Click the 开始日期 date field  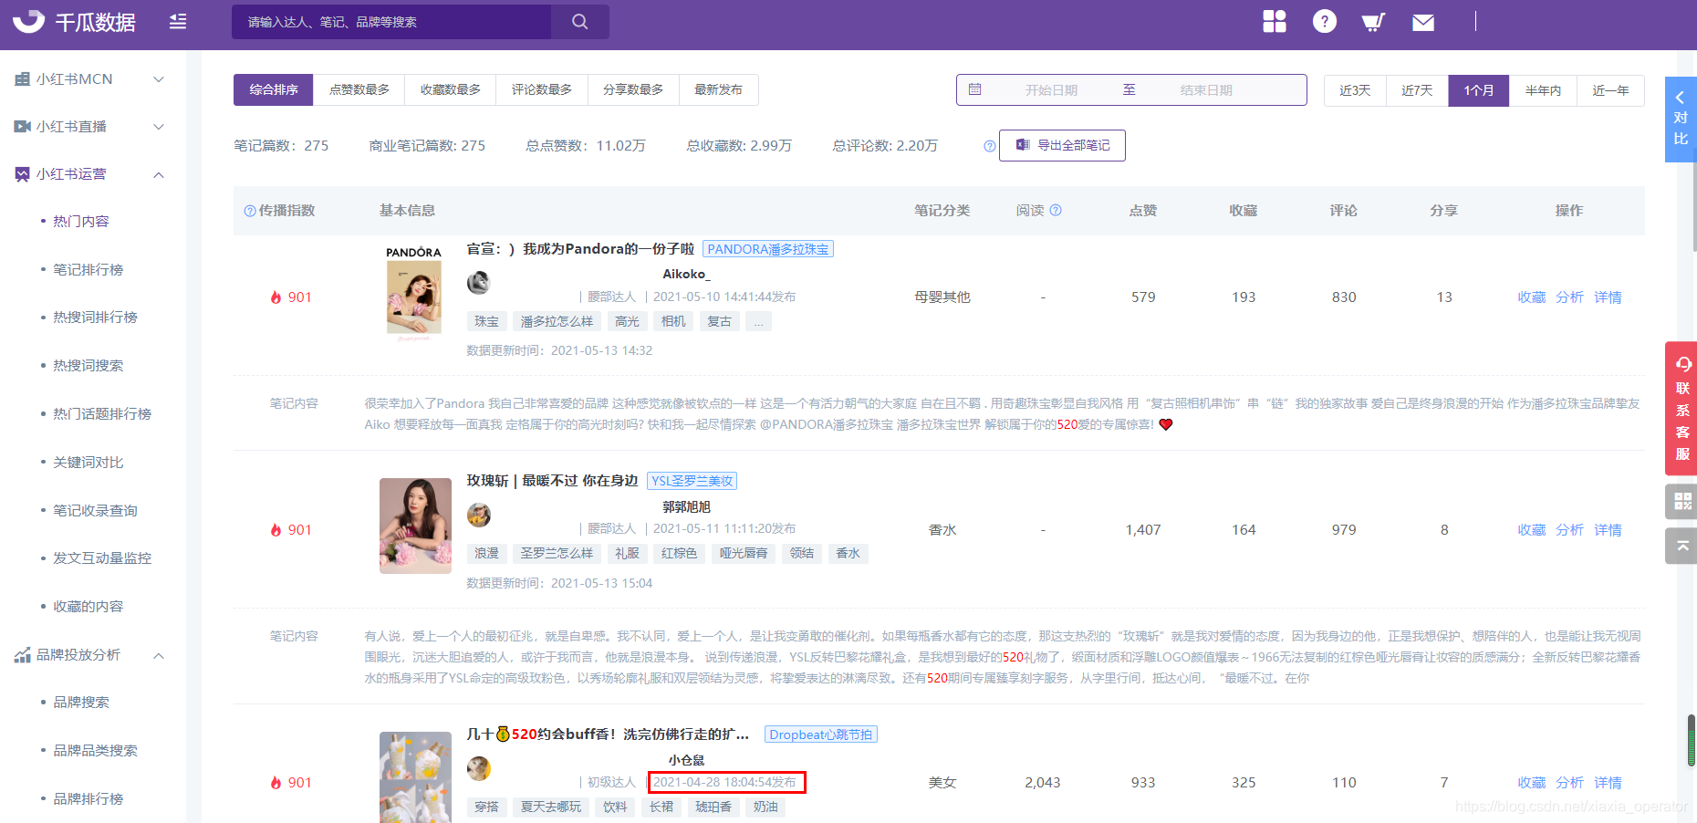point(1051,90)
